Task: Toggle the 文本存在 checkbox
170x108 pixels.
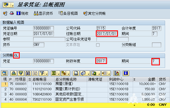Action: [x=98, y=45]
